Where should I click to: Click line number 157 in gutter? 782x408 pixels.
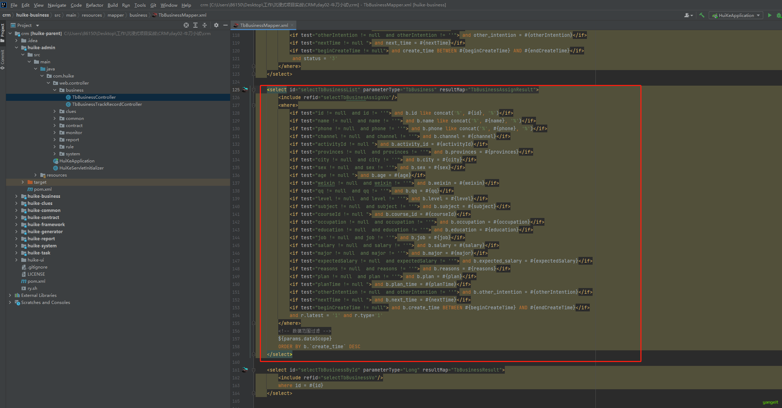point(236,339)
